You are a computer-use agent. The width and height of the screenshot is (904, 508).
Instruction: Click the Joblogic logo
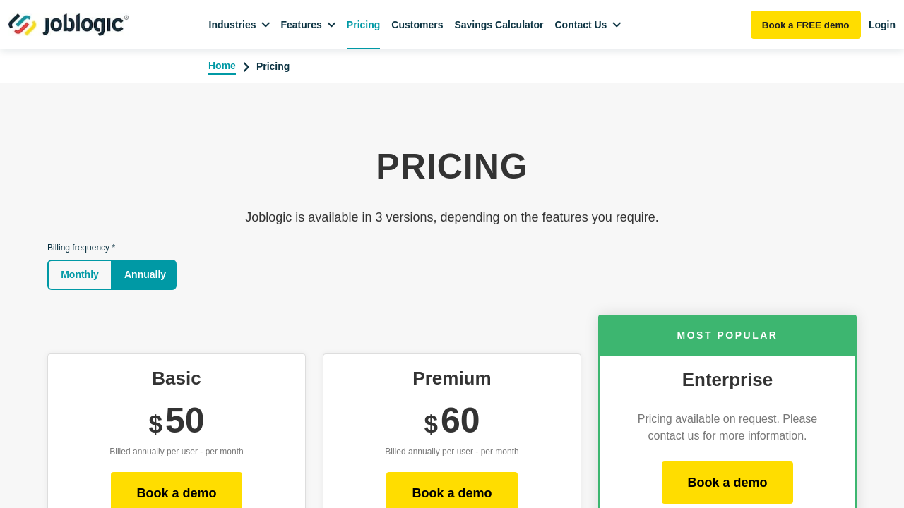[x=69, y=25]
